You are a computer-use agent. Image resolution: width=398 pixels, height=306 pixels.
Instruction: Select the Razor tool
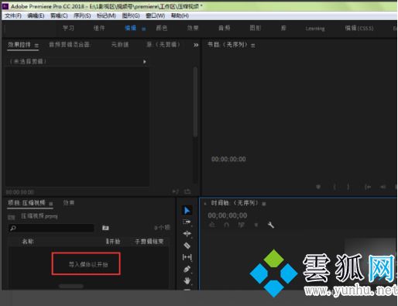tap(187, 246)
